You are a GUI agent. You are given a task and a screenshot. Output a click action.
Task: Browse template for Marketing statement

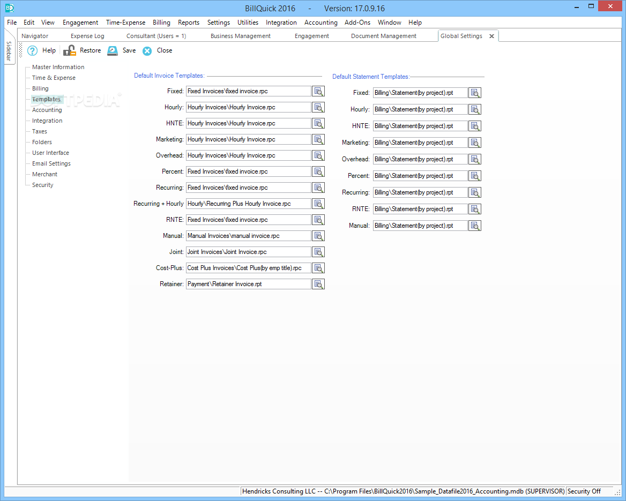point(475,143)
